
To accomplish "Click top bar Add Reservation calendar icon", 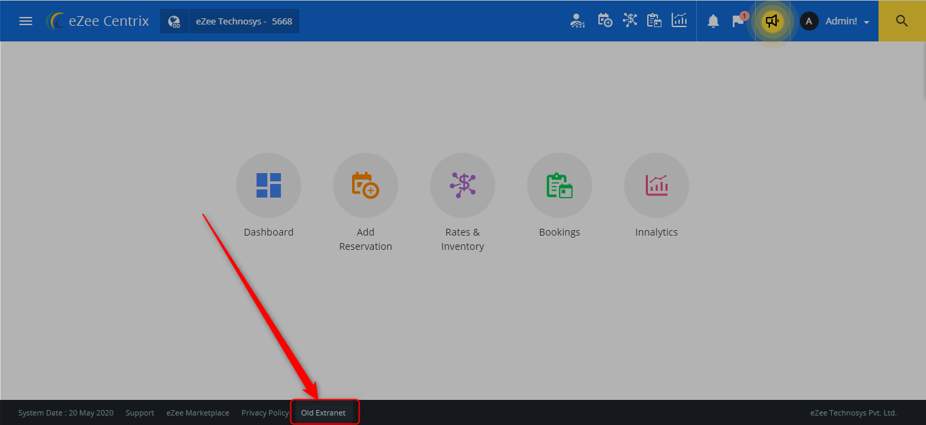I will (x=605, y=20).
